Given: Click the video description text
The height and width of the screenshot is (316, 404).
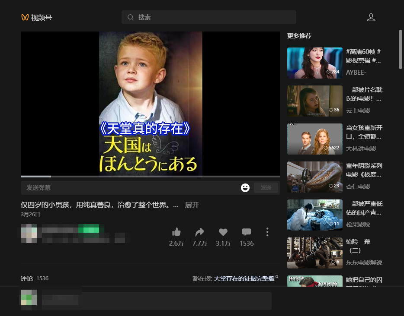Looking at the screenshot, I should pyautogui.click(x=99, y=205).
